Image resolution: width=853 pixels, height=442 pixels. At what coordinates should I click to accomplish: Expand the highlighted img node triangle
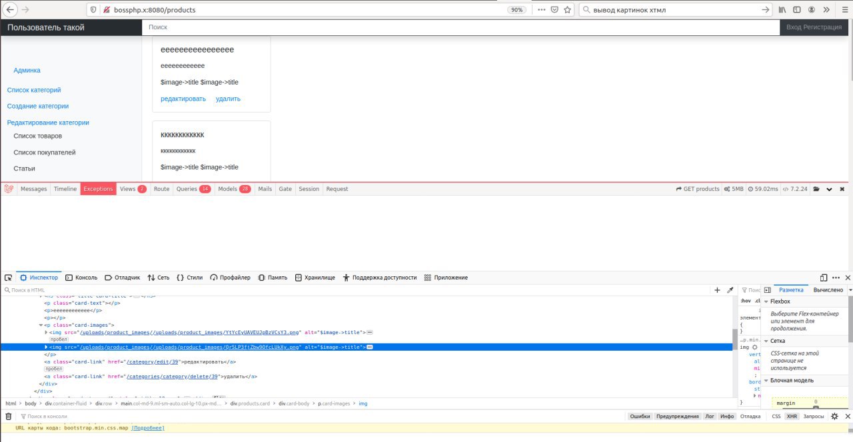point(46,347)
